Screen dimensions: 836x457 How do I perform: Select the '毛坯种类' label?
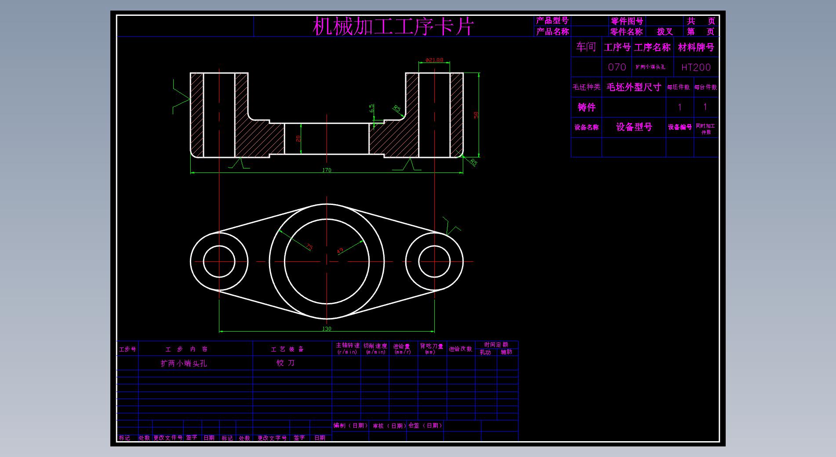(x=586, y=87)
